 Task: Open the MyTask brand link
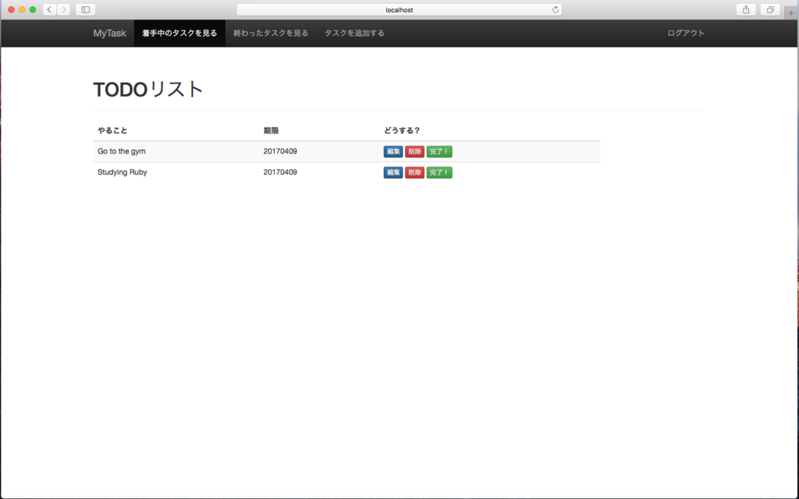pos(109,33)
